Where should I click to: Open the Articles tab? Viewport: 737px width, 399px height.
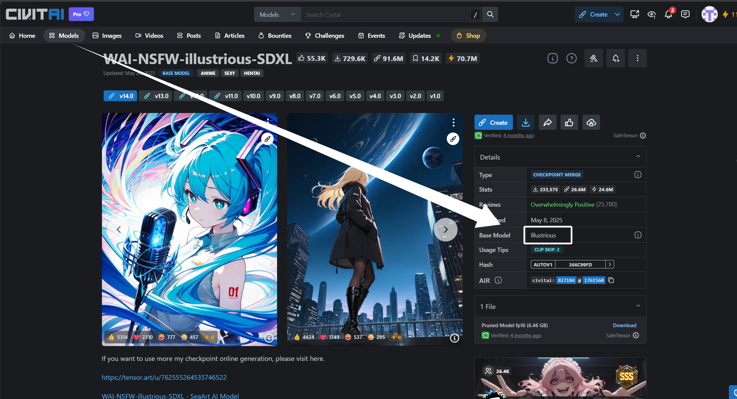(230, 35)
